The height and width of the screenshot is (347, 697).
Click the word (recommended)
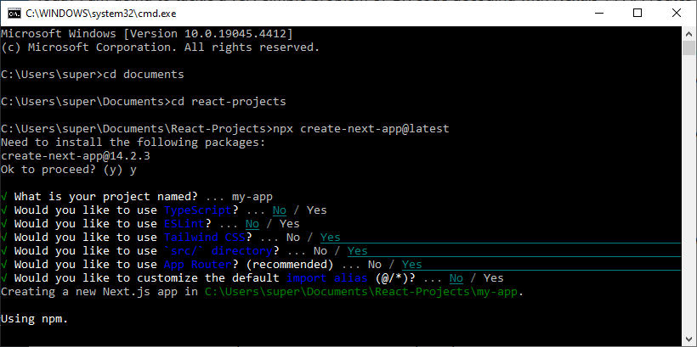(289, 265)
